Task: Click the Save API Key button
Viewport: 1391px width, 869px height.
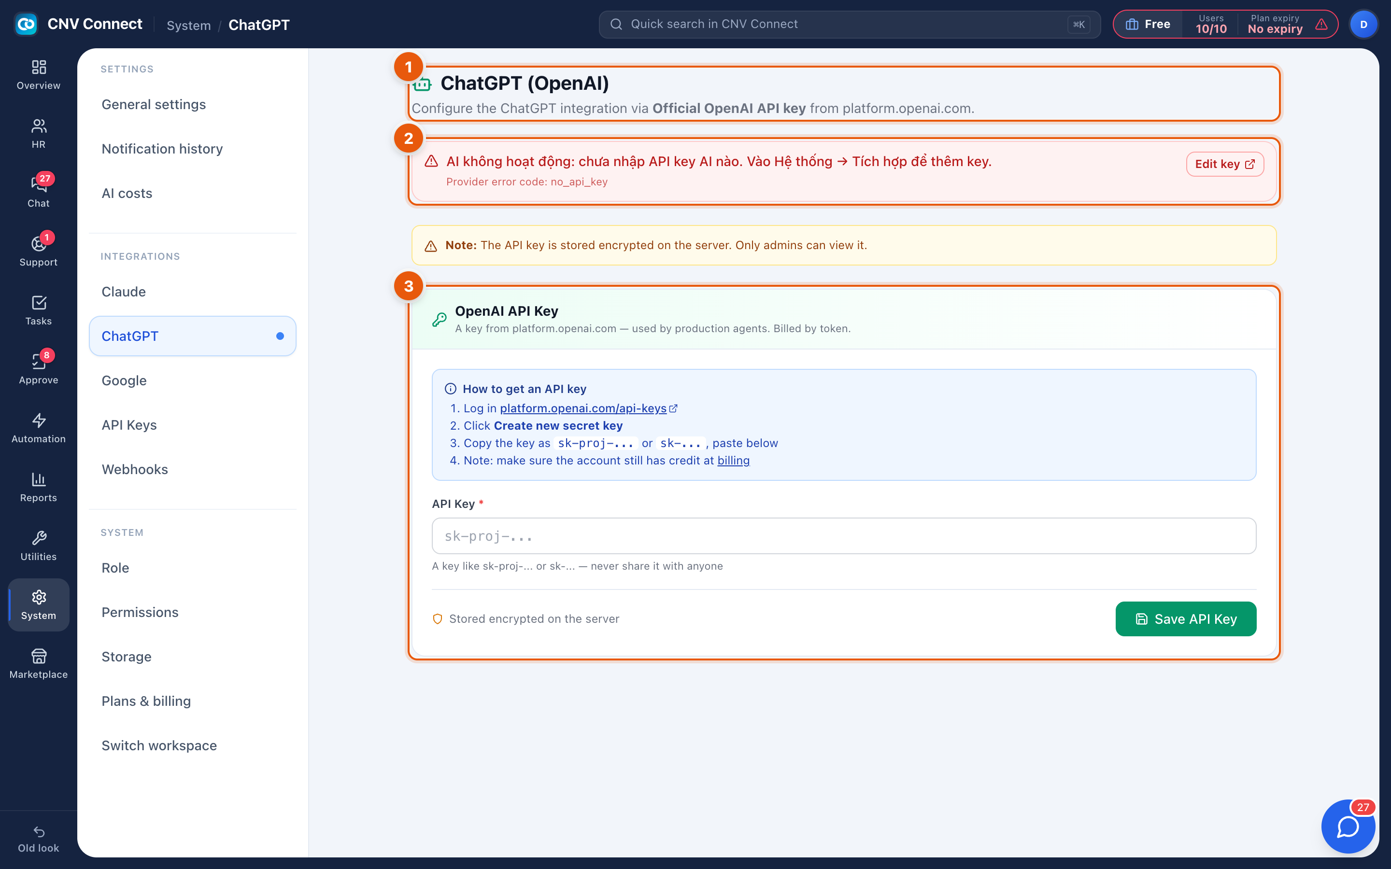Action: click(1186, 619)
